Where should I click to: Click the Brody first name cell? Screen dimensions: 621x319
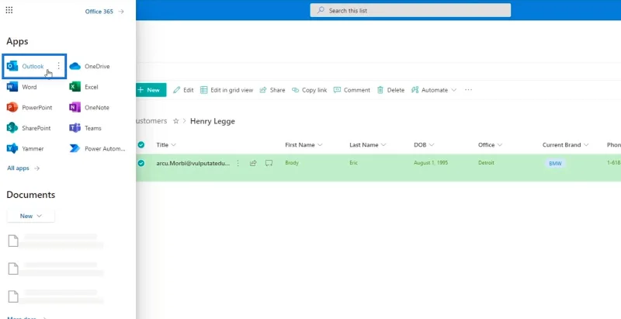tap(291, 163)
